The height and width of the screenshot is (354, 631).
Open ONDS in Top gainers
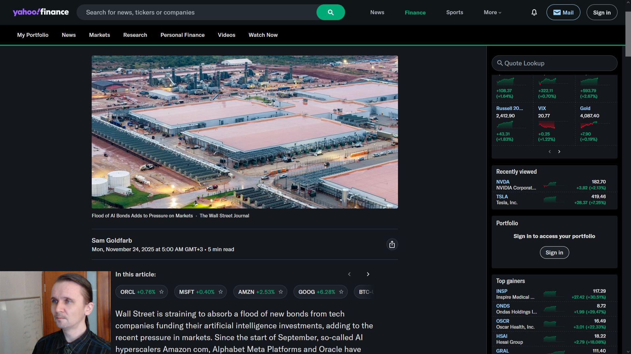(x=503, y=306)
